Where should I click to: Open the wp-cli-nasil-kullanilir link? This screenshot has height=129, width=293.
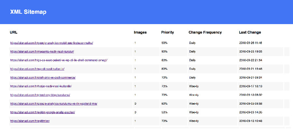click(37, 69)
